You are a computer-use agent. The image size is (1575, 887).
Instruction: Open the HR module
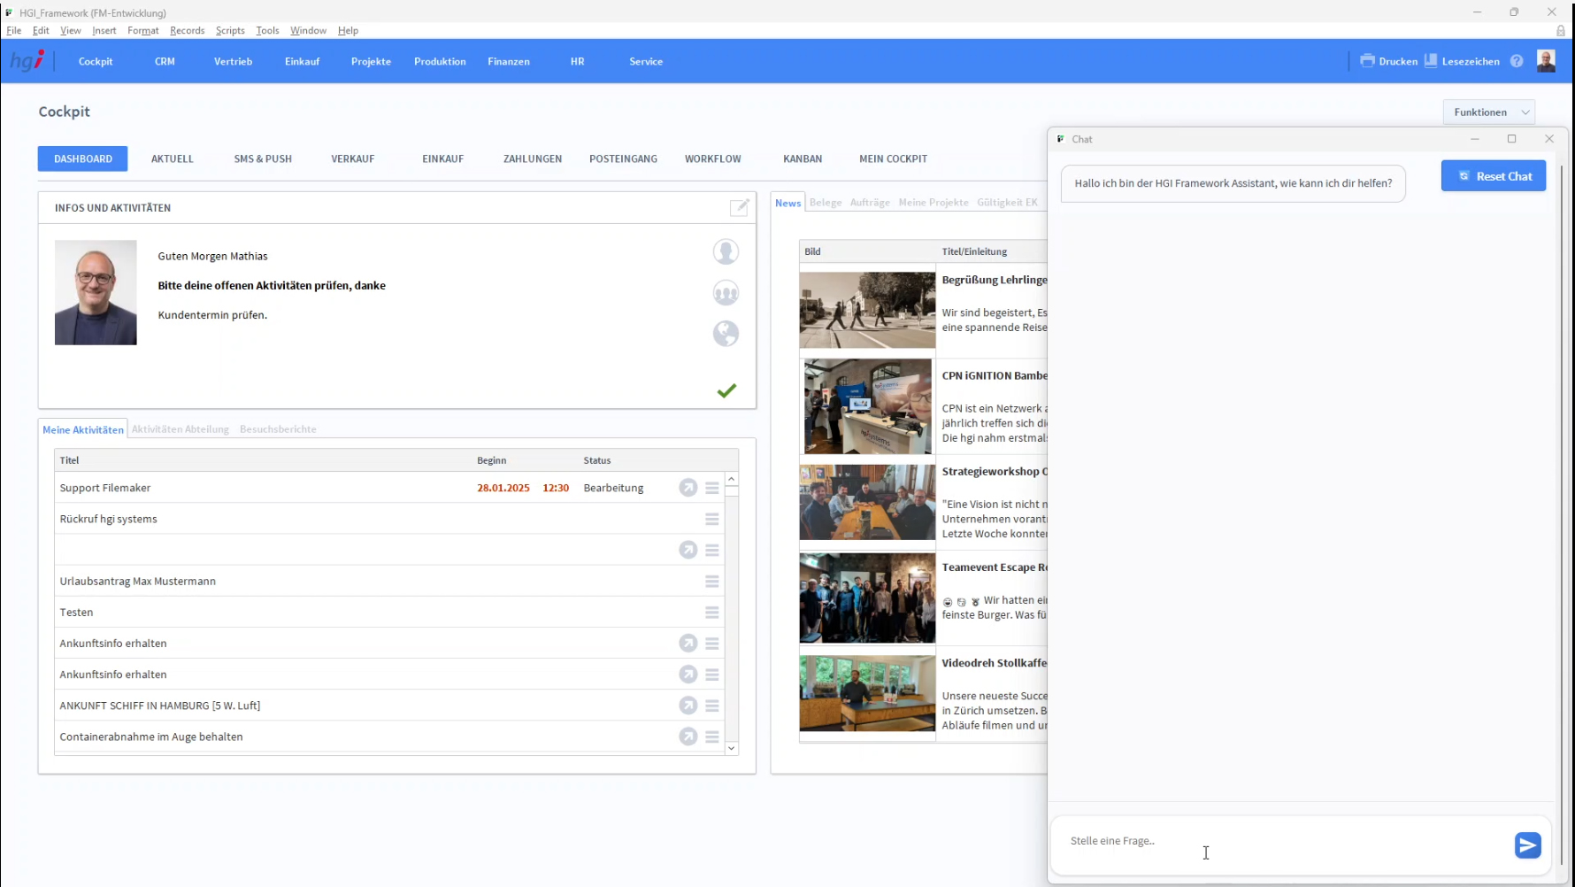pyautogui.click(x=577, y=61)
